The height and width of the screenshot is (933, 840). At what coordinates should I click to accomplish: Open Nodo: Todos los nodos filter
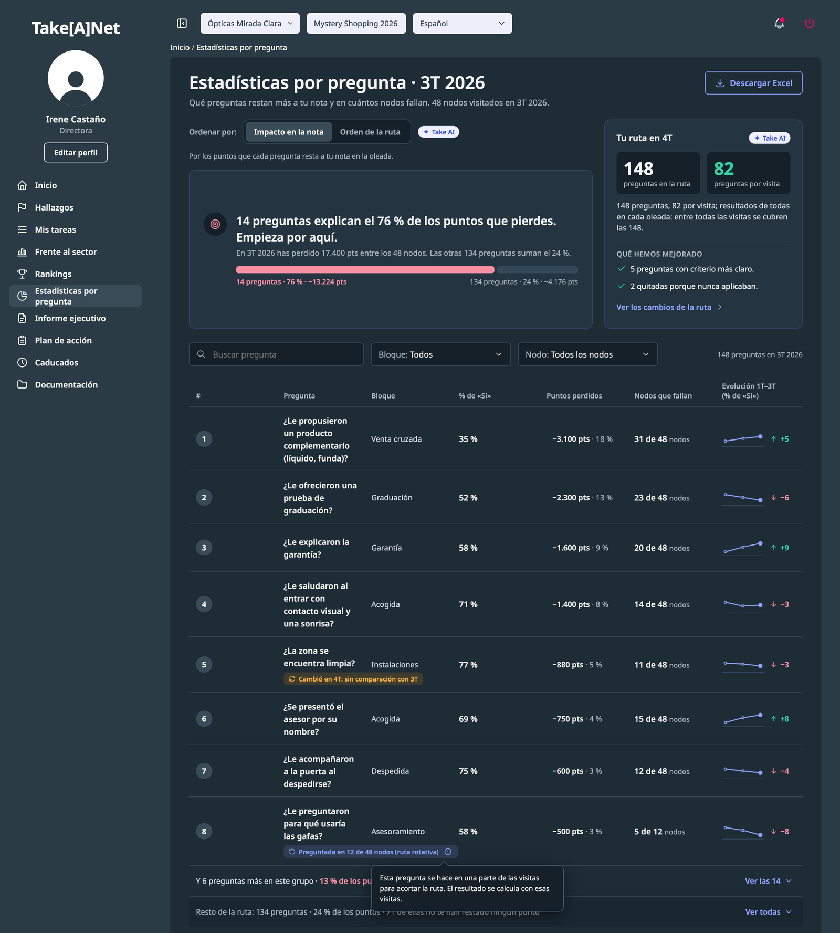coord(587,354)
